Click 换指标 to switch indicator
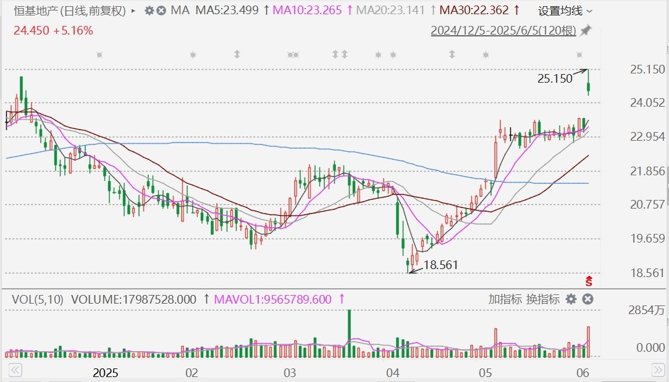This screenshot has width=669, height=382. pyautogui.click(x=543, y=299)
